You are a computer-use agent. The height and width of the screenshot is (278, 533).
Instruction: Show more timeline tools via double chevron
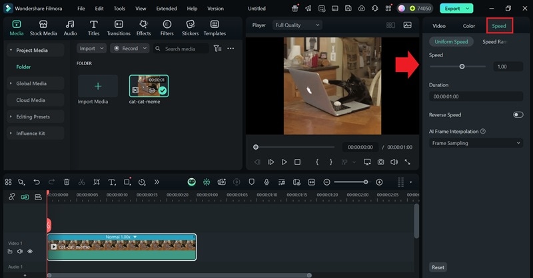(x=157, y=182)
